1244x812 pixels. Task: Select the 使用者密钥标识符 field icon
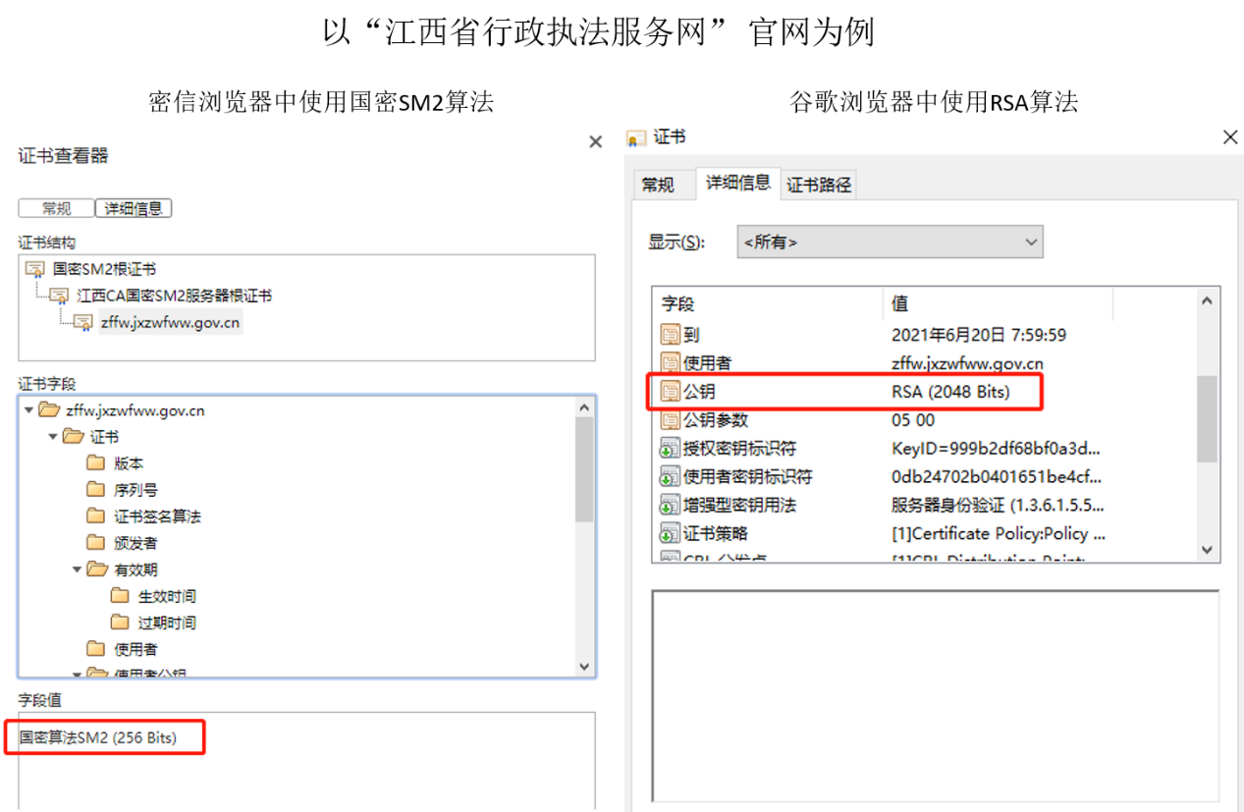pyautogui.click(x=671, y=477)
